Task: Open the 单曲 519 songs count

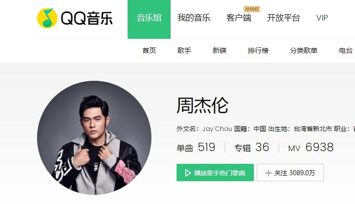Action: (196, 147)
